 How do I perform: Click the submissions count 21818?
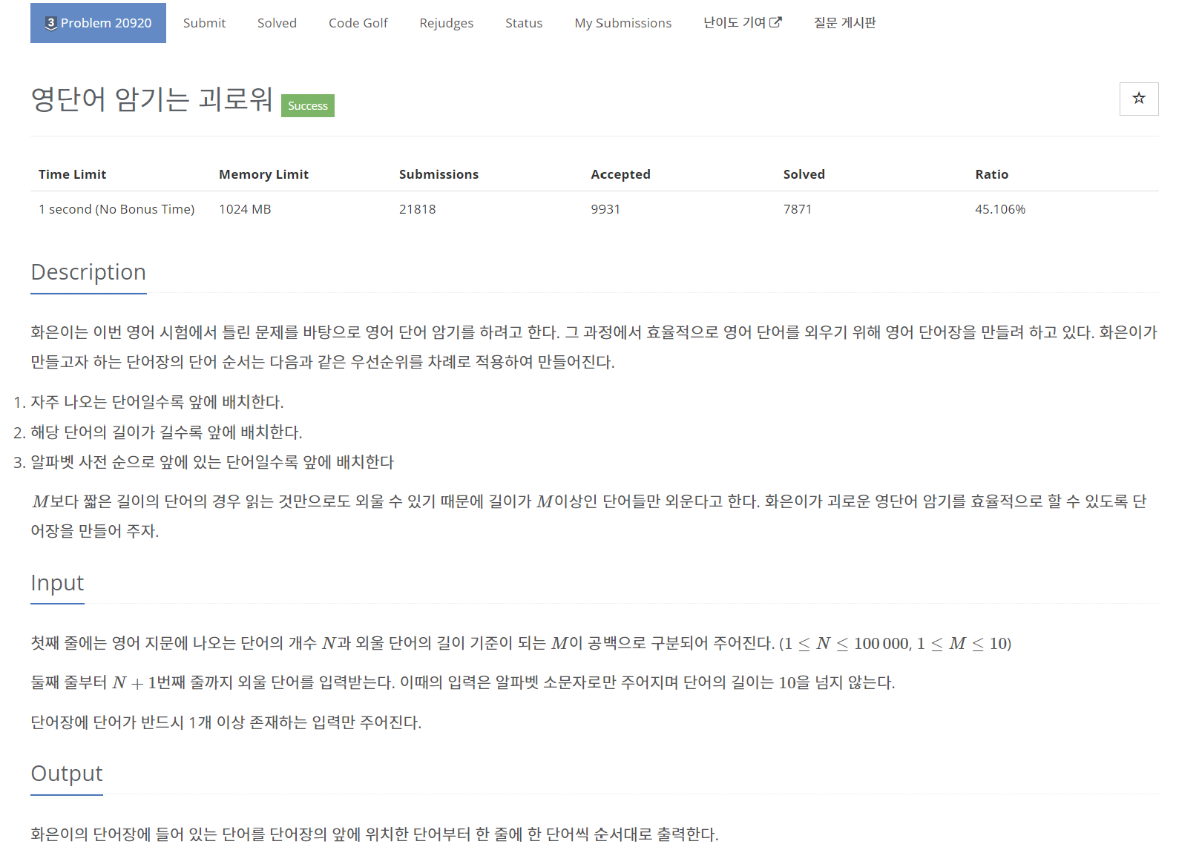[x=418, y=209]
